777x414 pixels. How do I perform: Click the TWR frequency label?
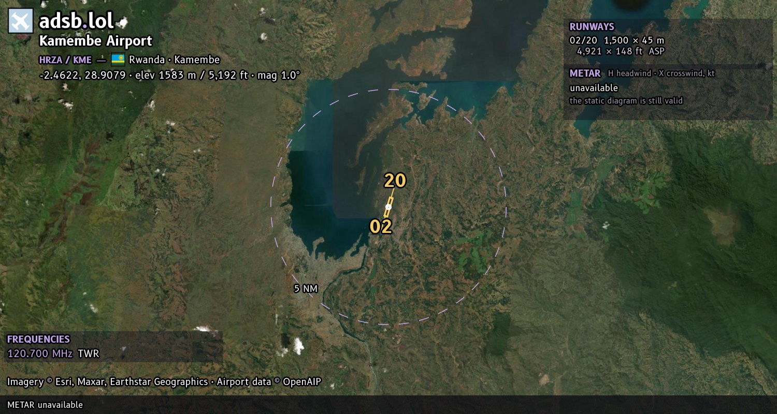click(88, 354)
